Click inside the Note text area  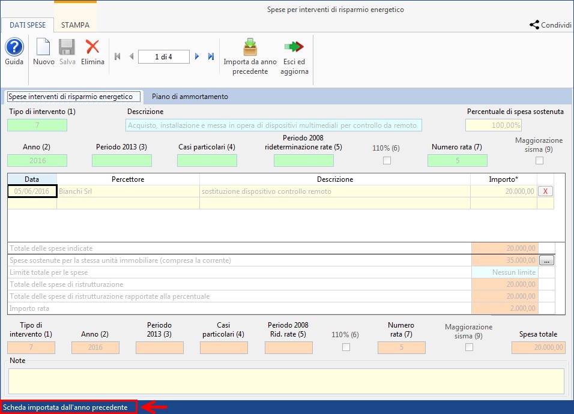click(286, 382)
